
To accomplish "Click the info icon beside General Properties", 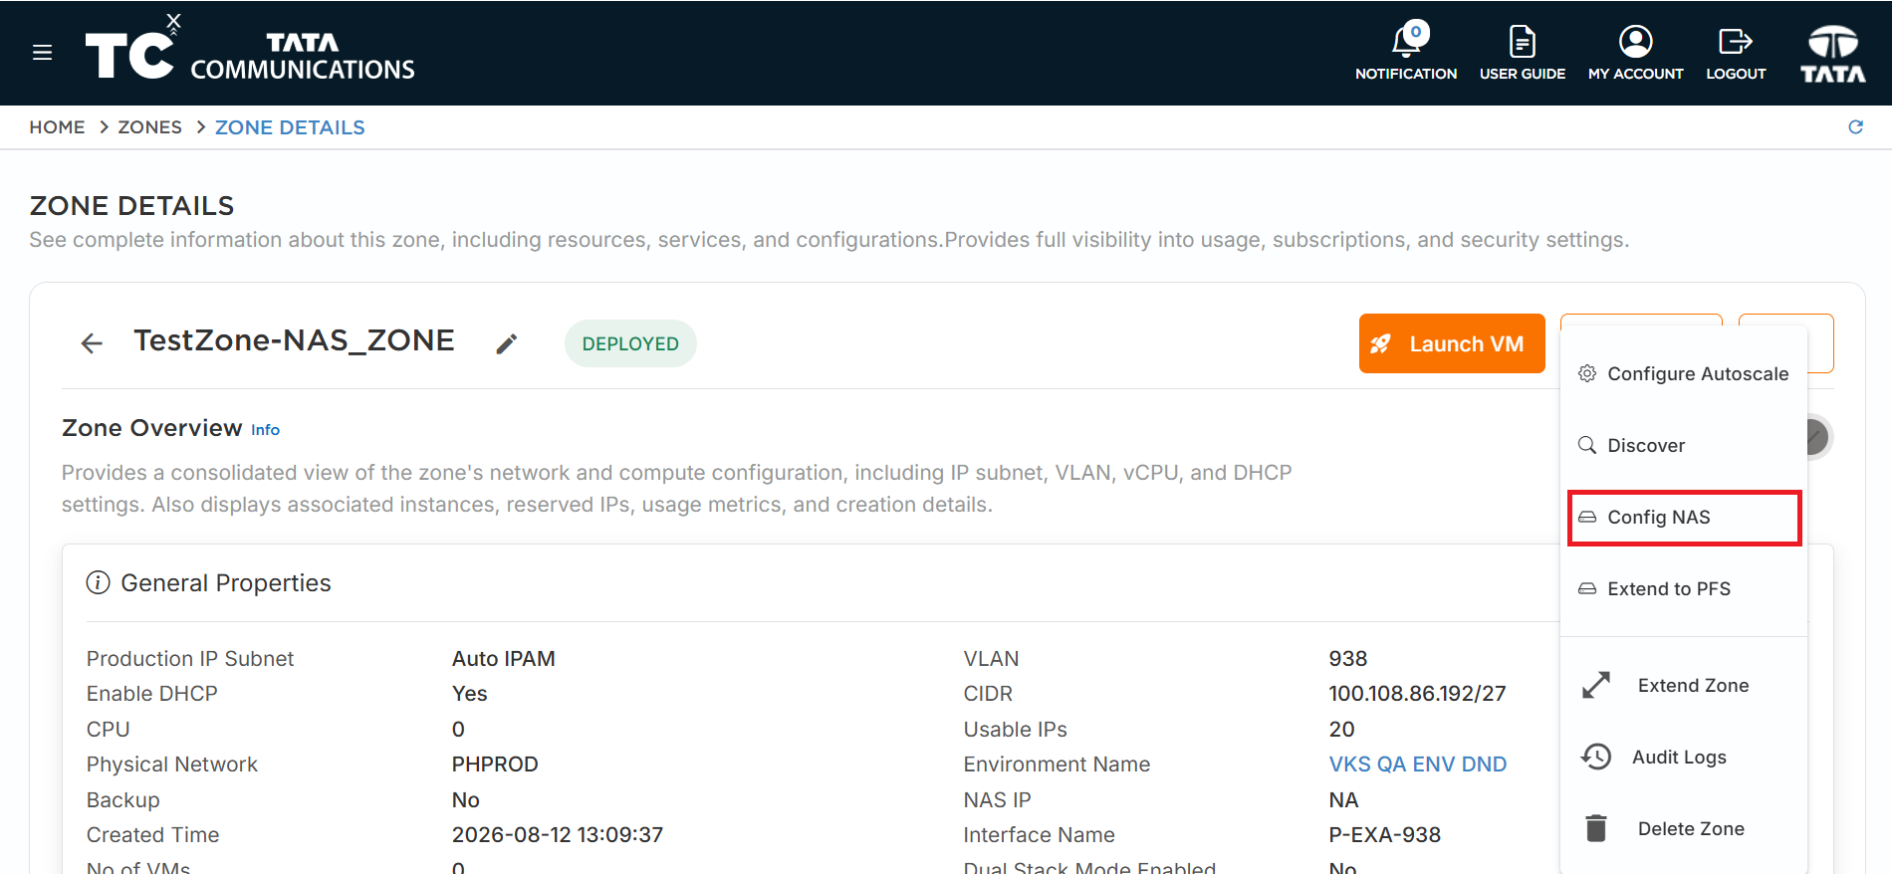I will pos(98,582).
